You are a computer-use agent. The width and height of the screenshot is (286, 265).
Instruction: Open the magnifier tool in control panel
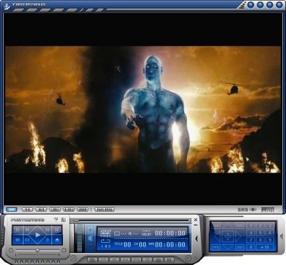(x=73, y=258)
